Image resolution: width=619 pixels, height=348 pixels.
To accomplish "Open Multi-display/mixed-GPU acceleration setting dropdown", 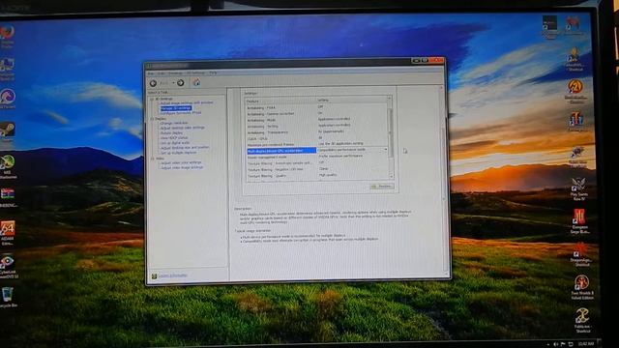I will point(385,150).
